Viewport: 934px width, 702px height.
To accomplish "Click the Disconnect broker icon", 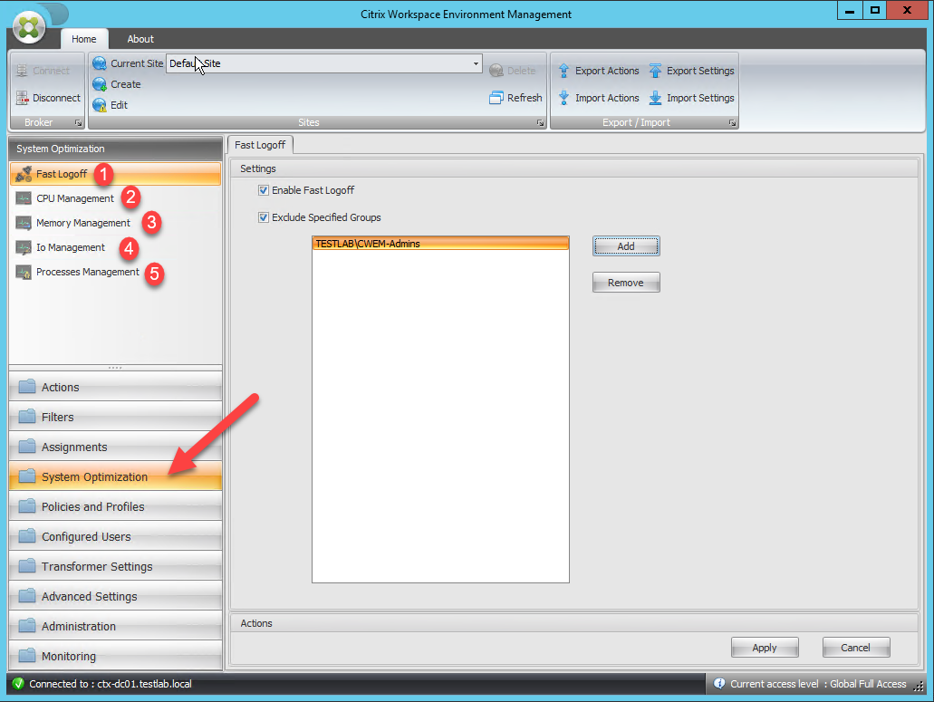I will (x=22, y=98).
